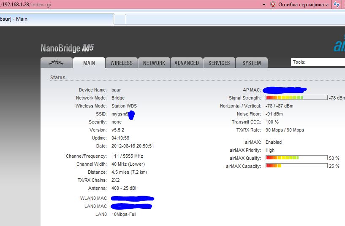The image size is (345, 226).
Task: Click the SSID value mygsm
Action: [x=120, y=114]
